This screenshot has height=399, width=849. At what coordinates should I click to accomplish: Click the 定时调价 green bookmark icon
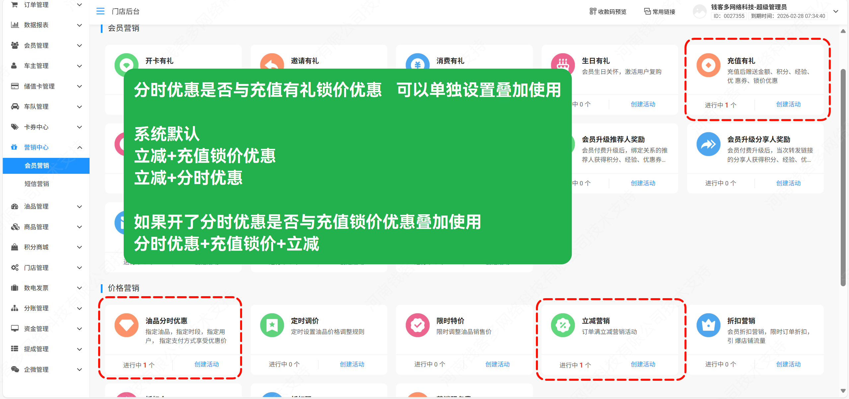[272, 325]
